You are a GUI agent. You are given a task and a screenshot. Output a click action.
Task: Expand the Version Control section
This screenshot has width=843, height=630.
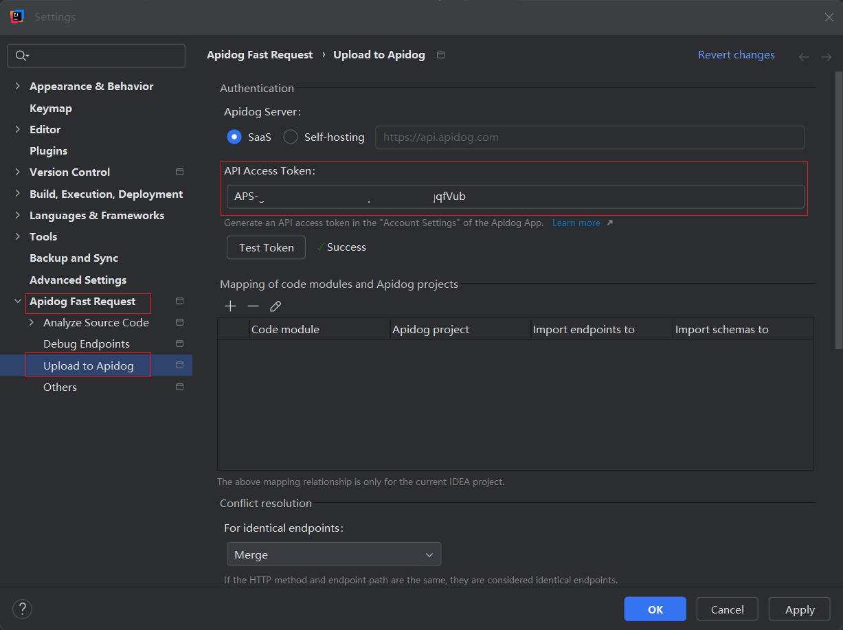tap(17, 172)
